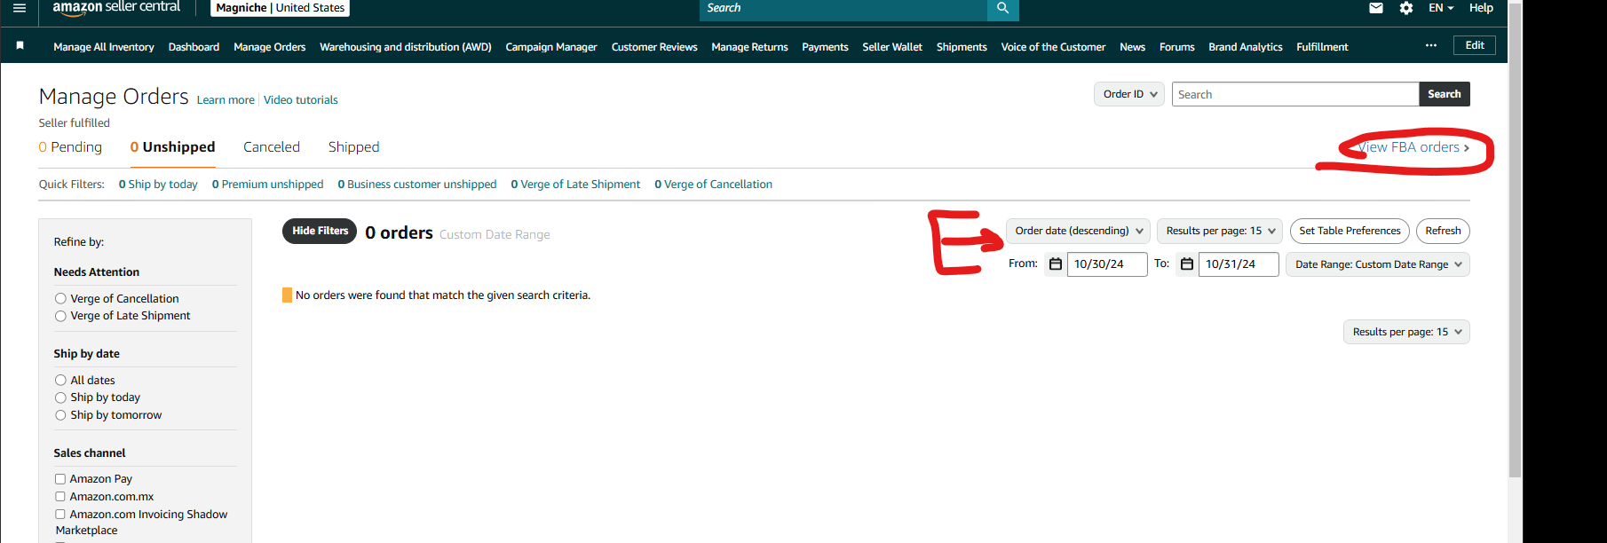Click the order search input field

point(1295,94)
